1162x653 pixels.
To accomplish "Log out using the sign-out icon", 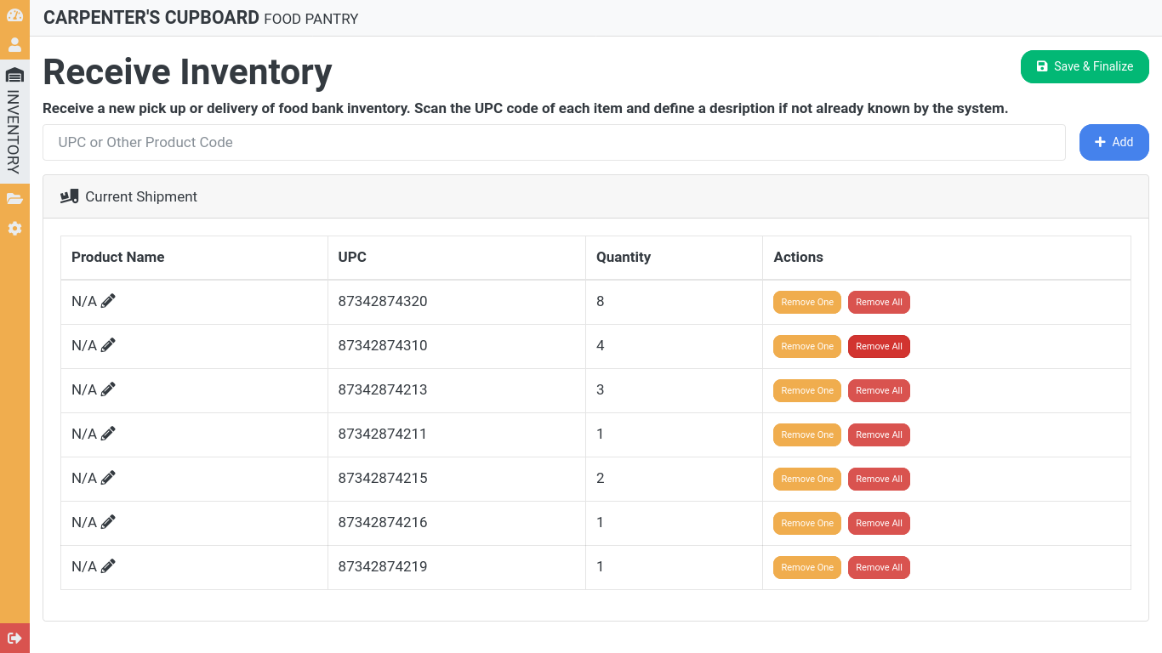I will click(x=14, y=638).
